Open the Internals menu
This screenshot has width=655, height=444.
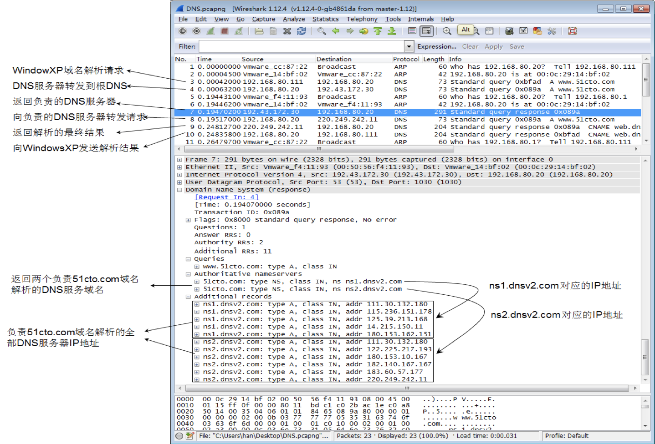[x=421, y=19]
